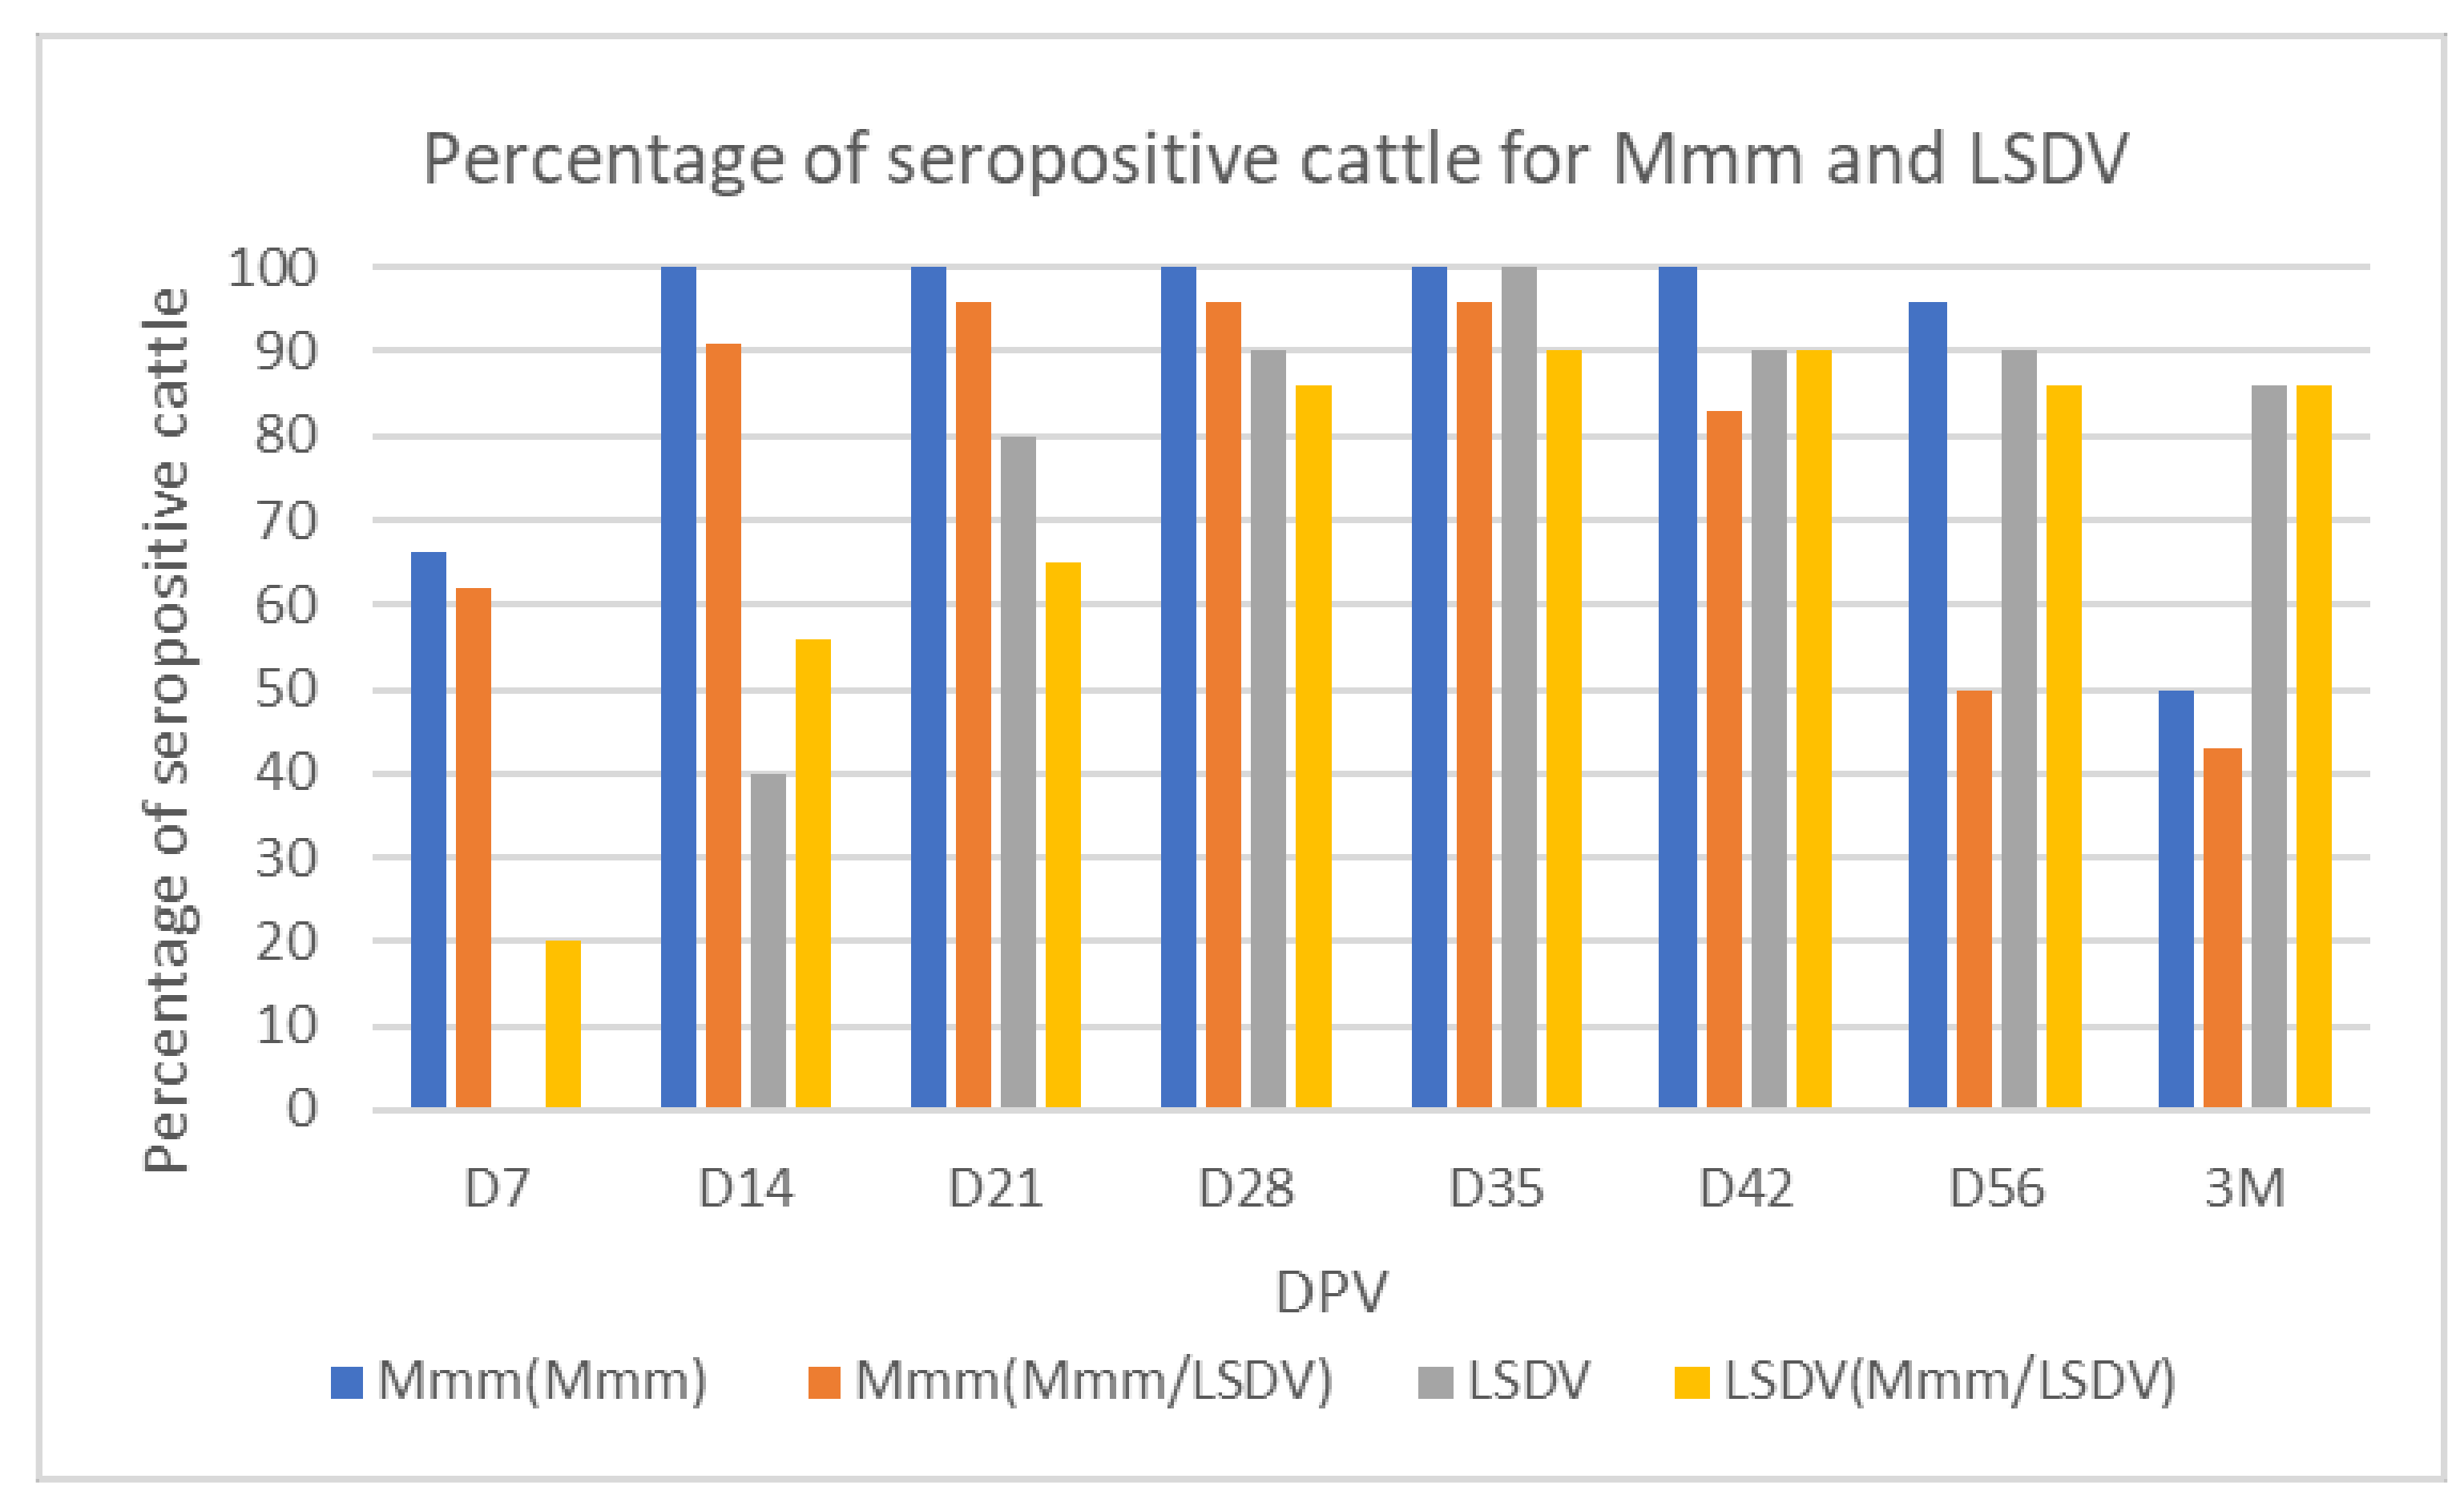Select the orange bar at D56
Image resolution: width=2464 pixels, height=1511 pixels.
1974,899
